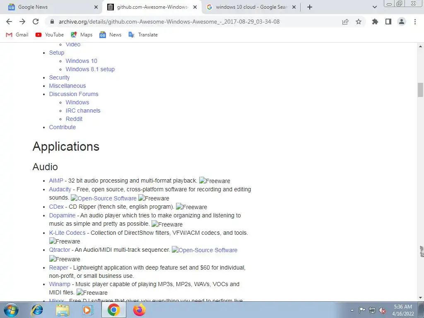
Task: Open the Extensions puzzle icon
Action: (x=375, y=22)
